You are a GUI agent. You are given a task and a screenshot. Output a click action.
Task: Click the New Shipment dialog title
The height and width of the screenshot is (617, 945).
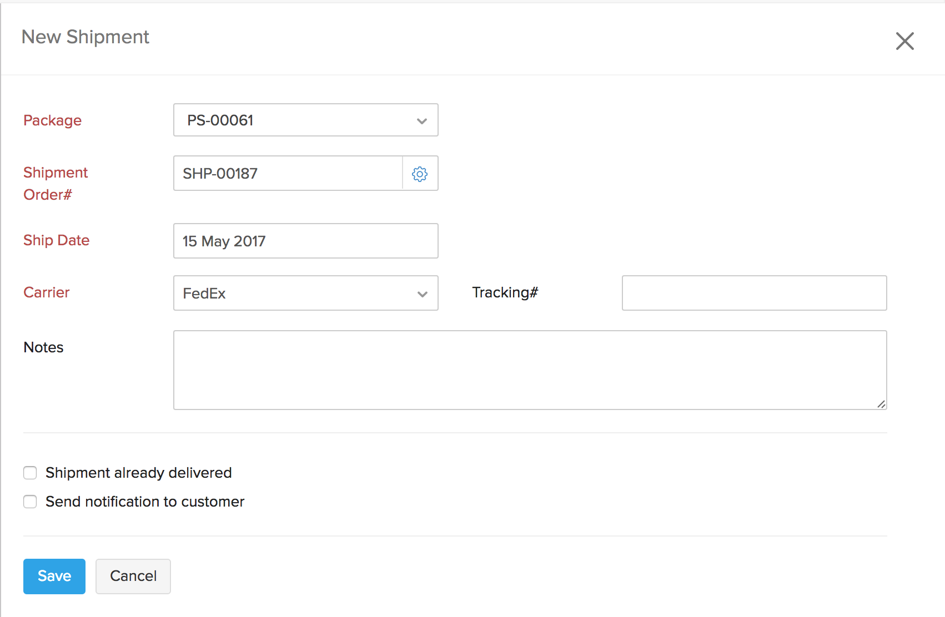coord(85,37)
